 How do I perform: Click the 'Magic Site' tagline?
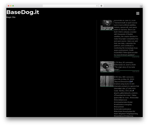click(x=11, y=17)
